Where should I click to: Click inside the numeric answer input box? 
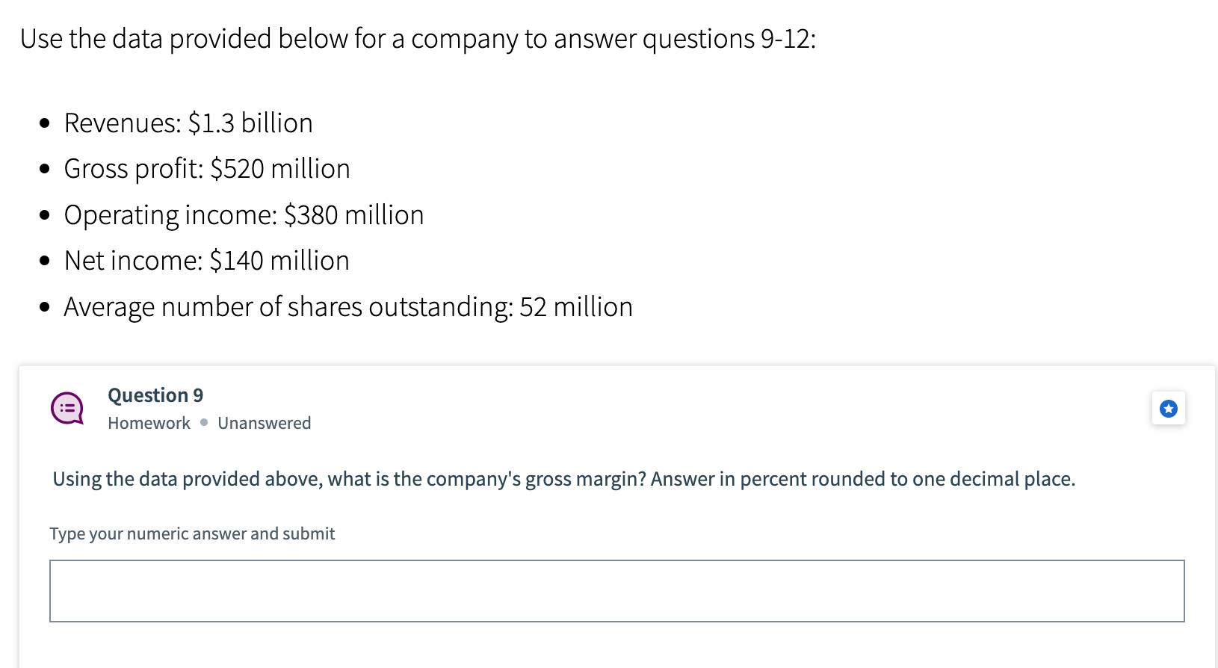(x=616, y=590)
